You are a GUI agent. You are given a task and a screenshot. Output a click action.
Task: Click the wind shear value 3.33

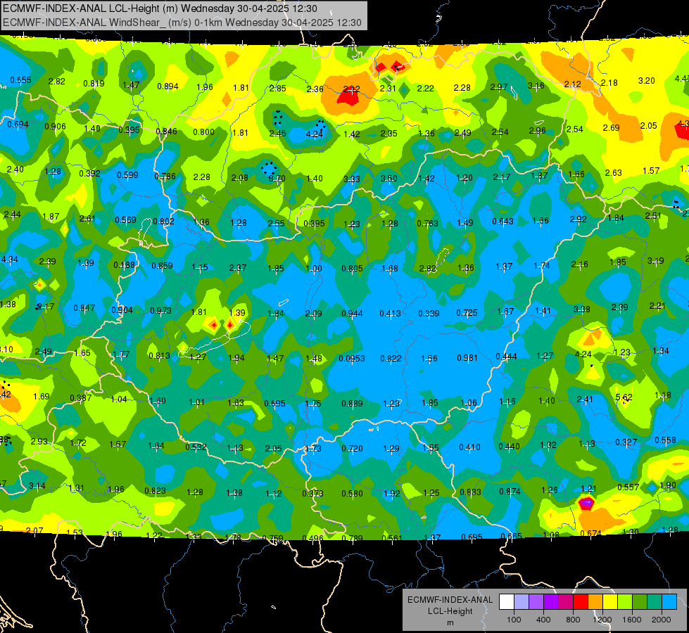point(351,179)
